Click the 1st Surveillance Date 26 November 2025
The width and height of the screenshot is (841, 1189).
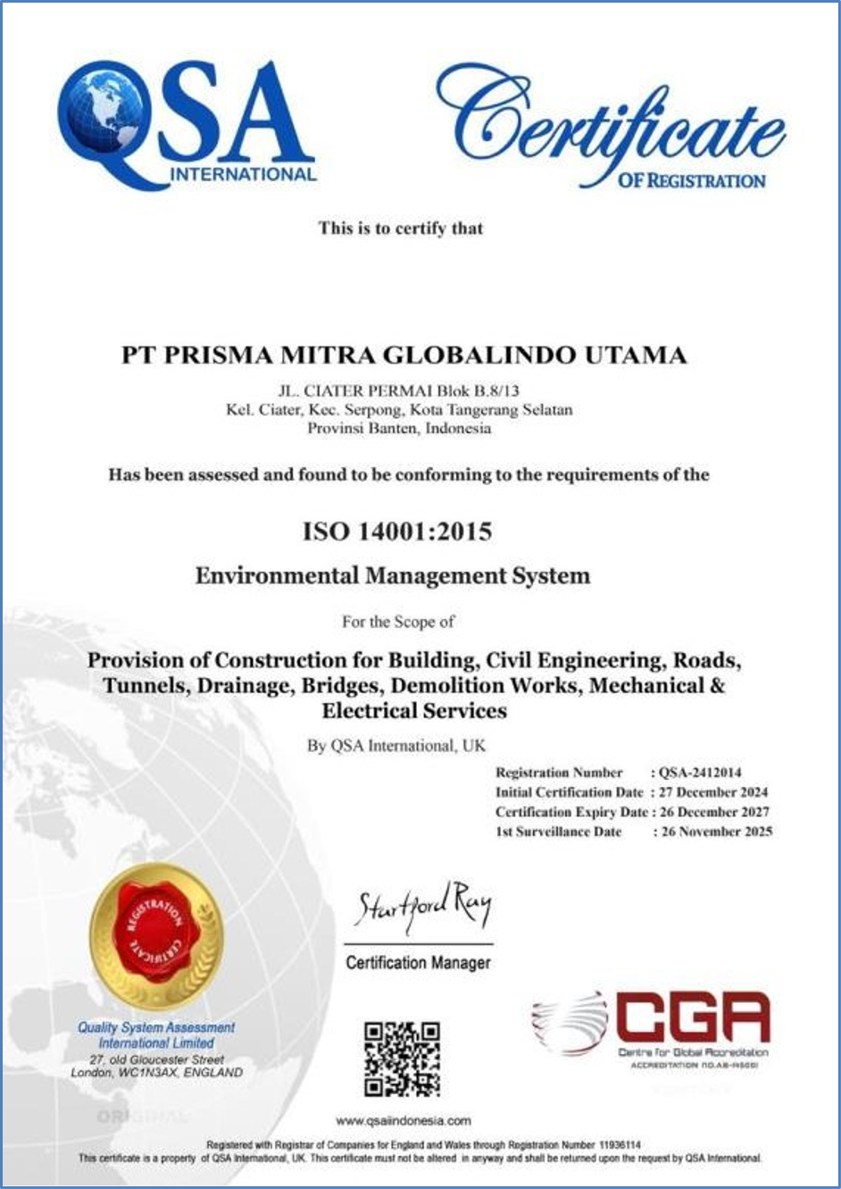click(x=716, y=832)
